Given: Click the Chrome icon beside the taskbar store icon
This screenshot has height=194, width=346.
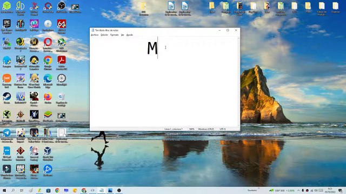Looking at the screenshot, I should (57, 190).
